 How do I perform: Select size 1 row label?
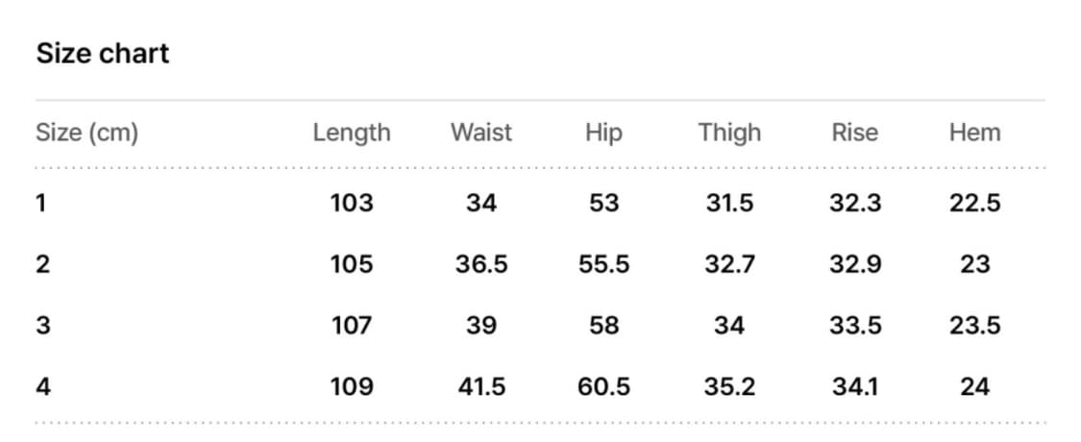(41, 204)
